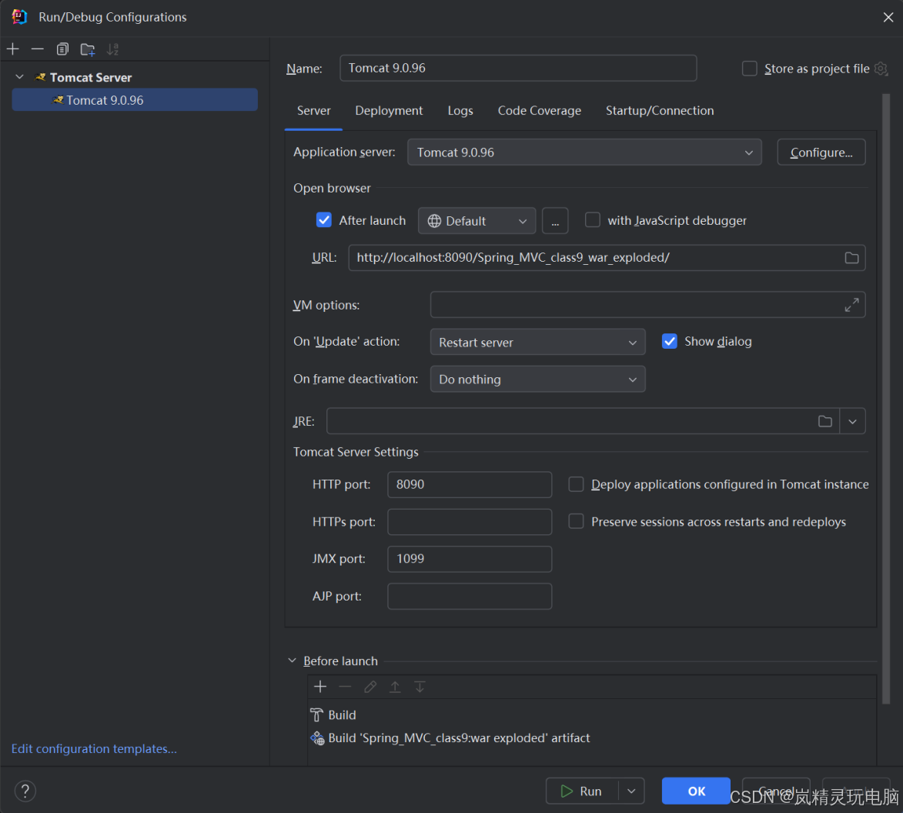Open Edit configuration templates link
The image size is (903, 813).
(x=94, y=748)
